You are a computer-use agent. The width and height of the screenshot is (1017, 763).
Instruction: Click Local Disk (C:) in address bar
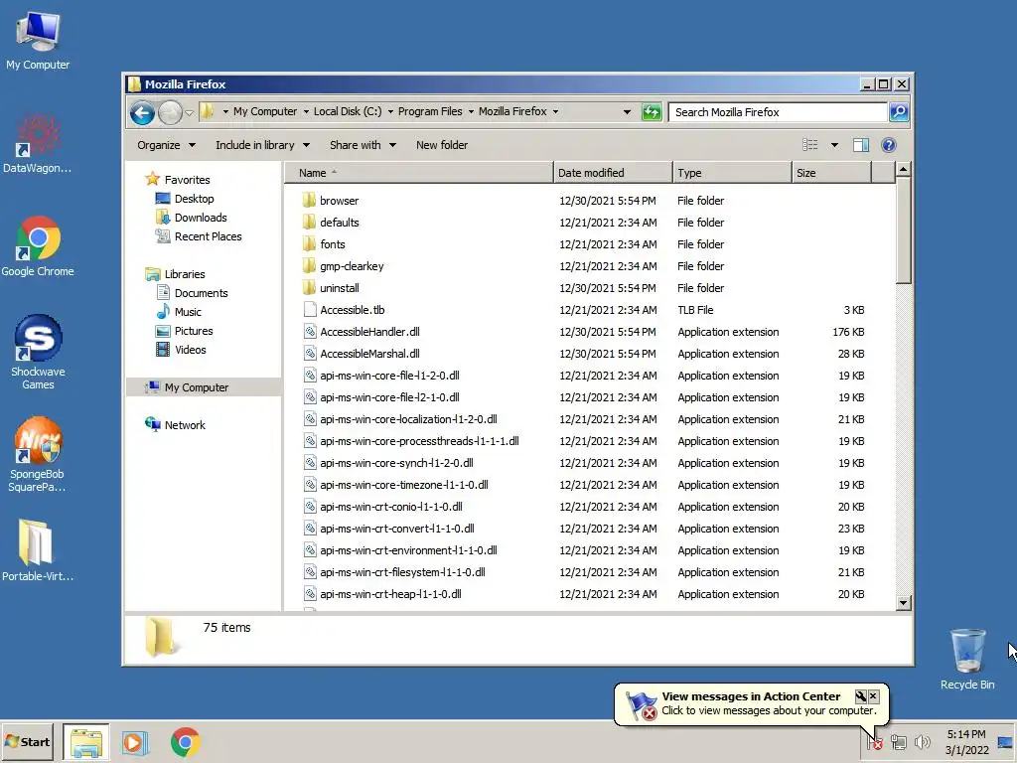click(348, 111)
